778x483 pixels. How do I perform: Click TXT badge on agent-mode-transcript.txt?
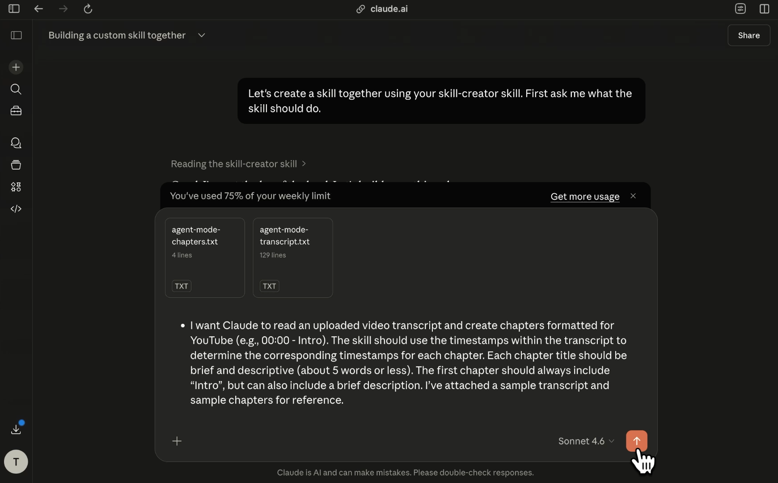270,286
